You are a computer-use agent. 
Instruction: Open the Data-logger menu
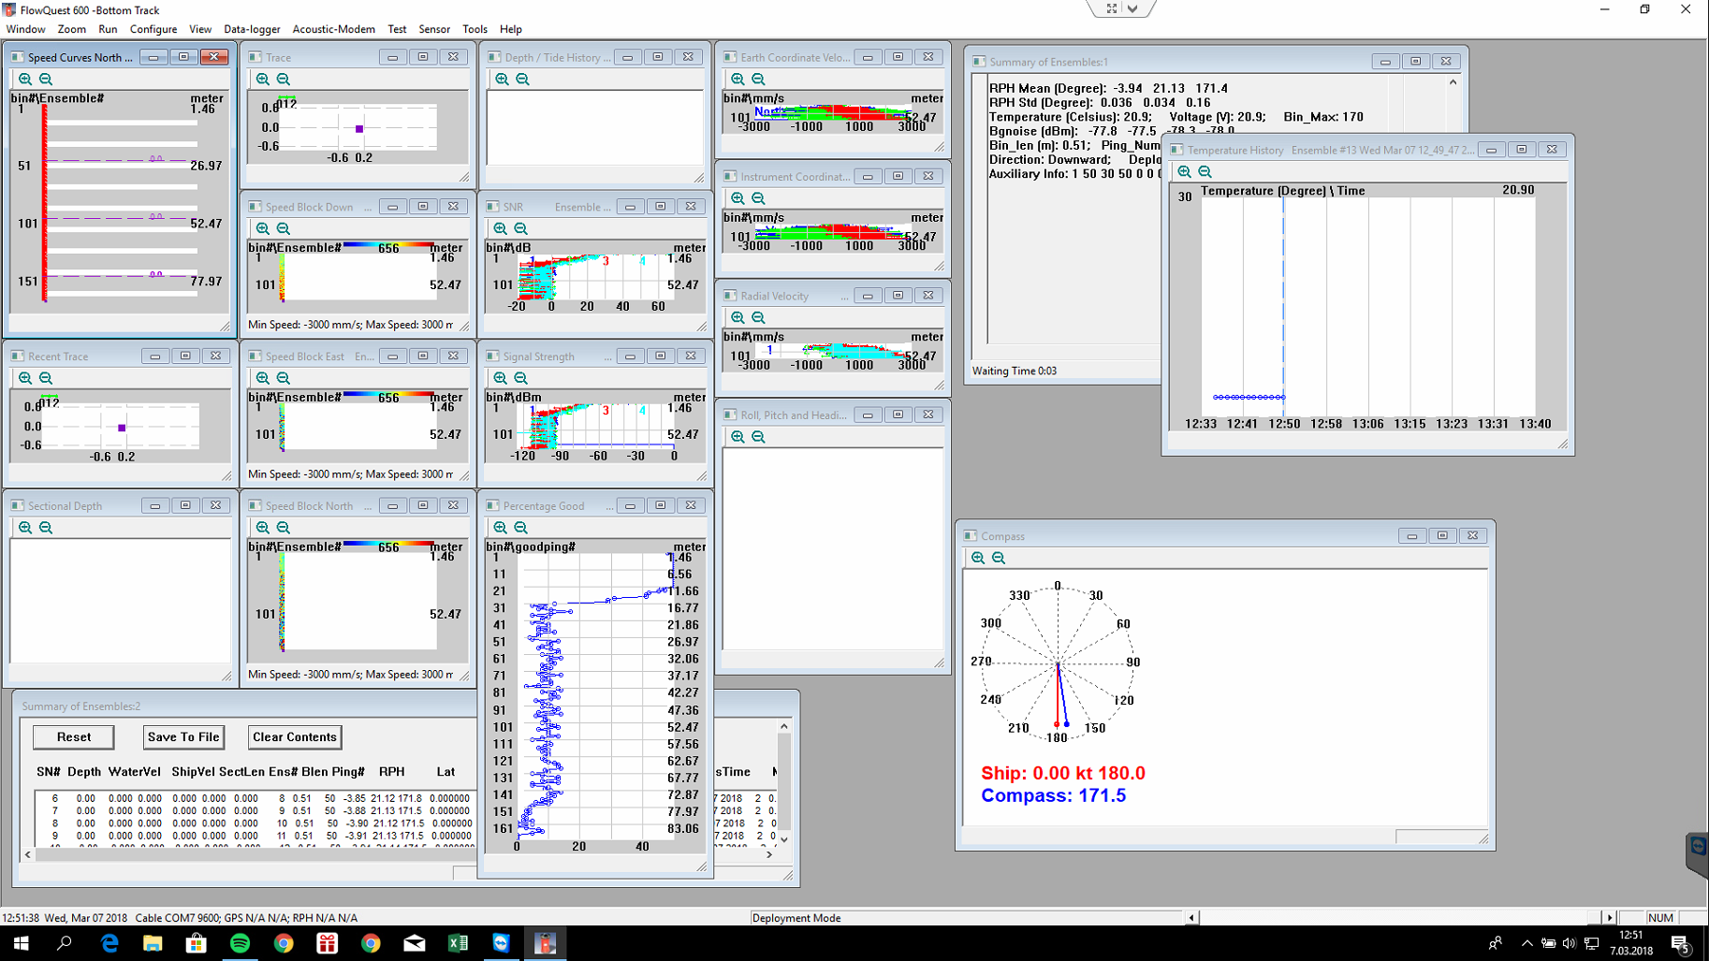tap(252, 29)
